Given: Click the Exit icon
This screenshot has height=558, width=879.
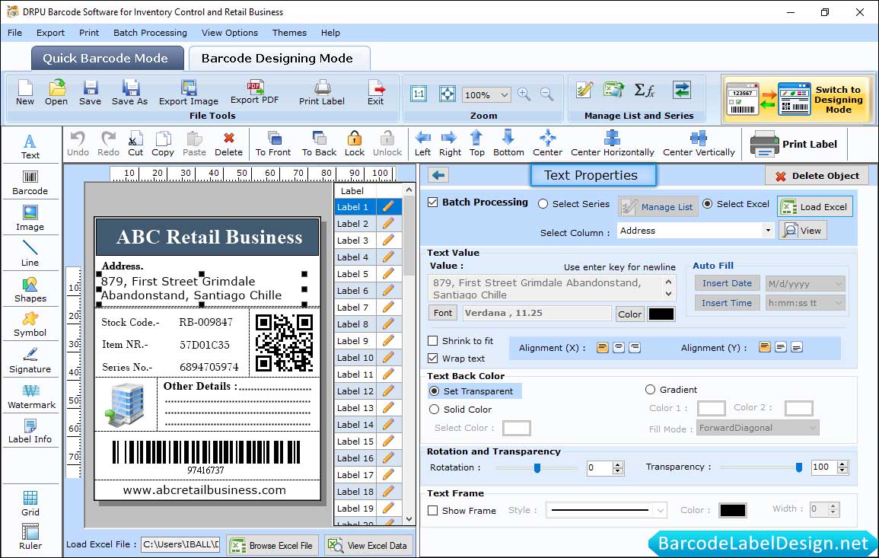Looking at the screenshot, I should (376, 93).
